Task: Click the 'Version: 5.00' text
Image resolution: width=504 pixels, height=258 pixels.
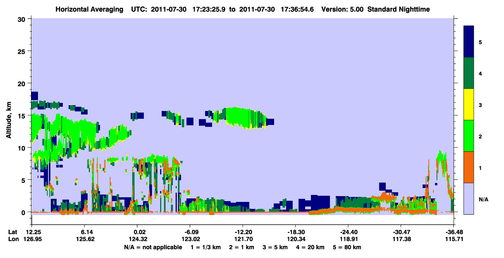Action: (342, 9)
